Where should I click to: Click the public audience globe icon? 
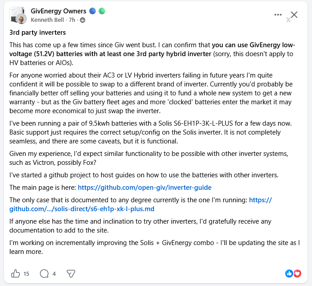(x=83, y=20)
